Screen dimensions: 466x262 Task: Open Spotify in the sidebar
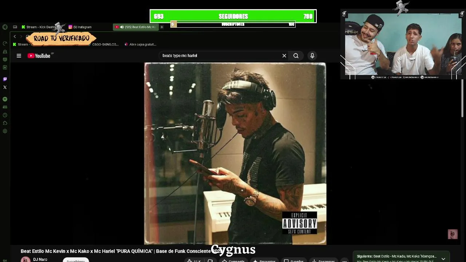coord(5,99)
